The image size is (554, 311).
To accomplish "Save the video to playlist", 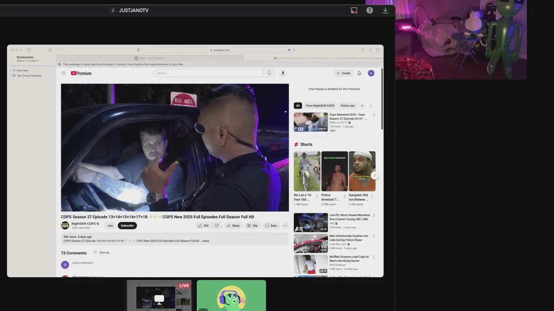I will click(x=271, y=225).
